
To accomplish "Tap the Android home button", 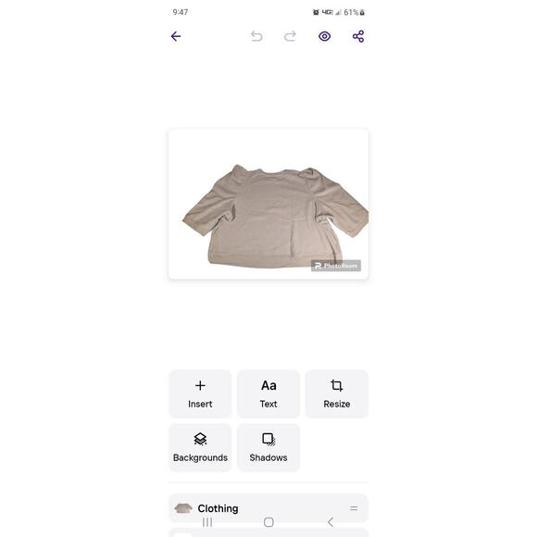I will point(268,522).
